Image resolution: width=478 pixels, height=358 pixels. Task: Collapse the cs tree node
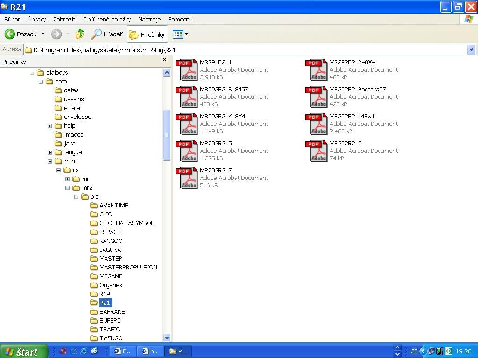[58, 170]
